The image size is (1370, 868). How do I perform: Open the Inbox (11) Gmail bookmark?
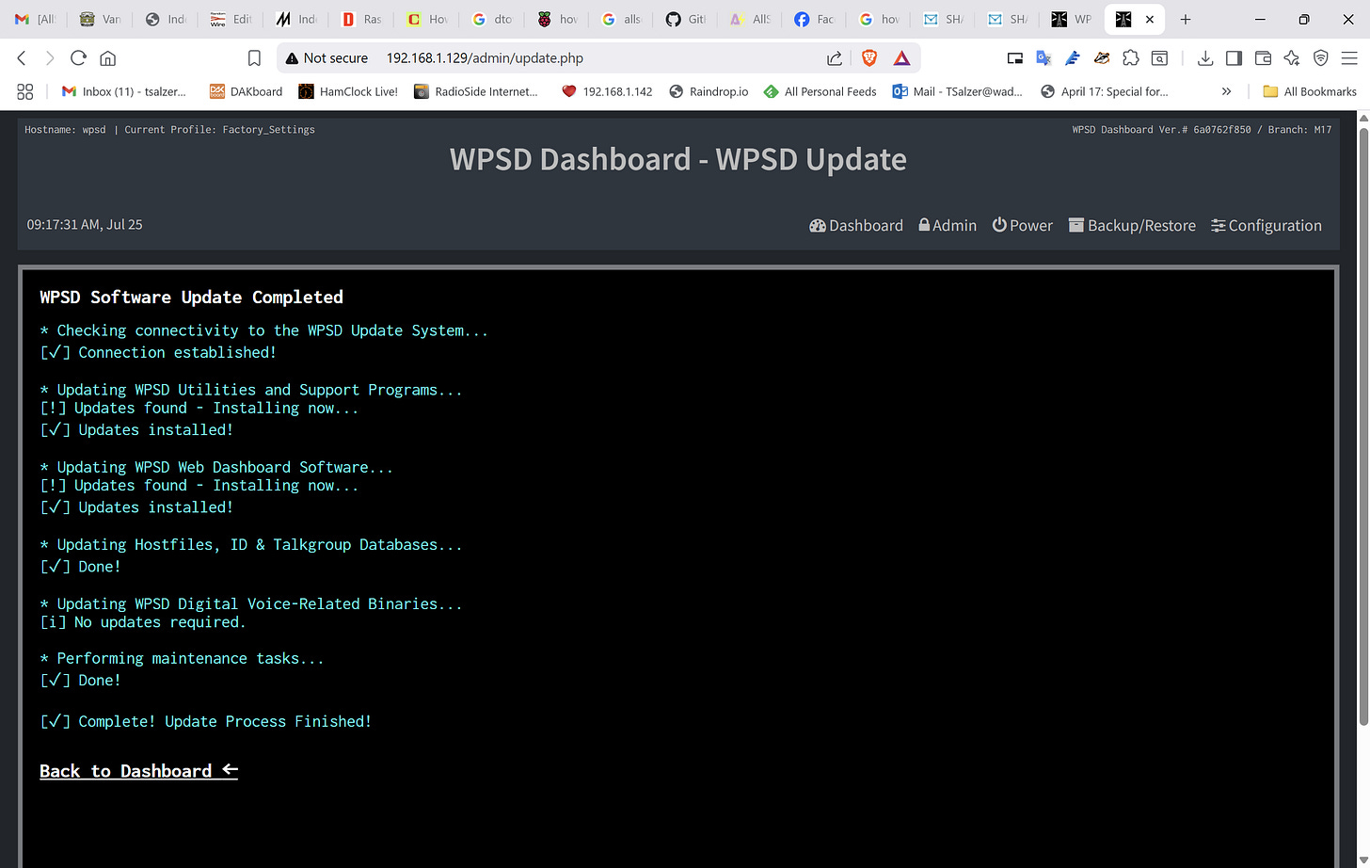124,91
